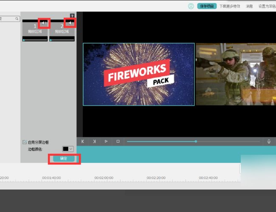Pick the black border color swatch
Screen dimensions: 276x212
click(65, 149)
